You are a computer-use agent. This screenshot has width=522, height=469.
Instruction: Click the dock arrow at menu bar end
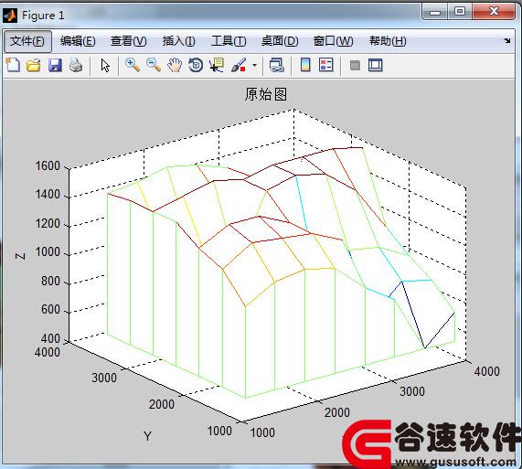click(x=507, y=40)
